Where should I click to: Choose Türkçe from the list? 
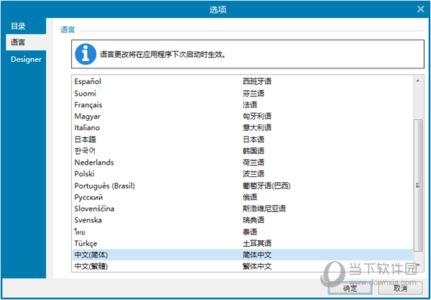(x=243, y=244)
